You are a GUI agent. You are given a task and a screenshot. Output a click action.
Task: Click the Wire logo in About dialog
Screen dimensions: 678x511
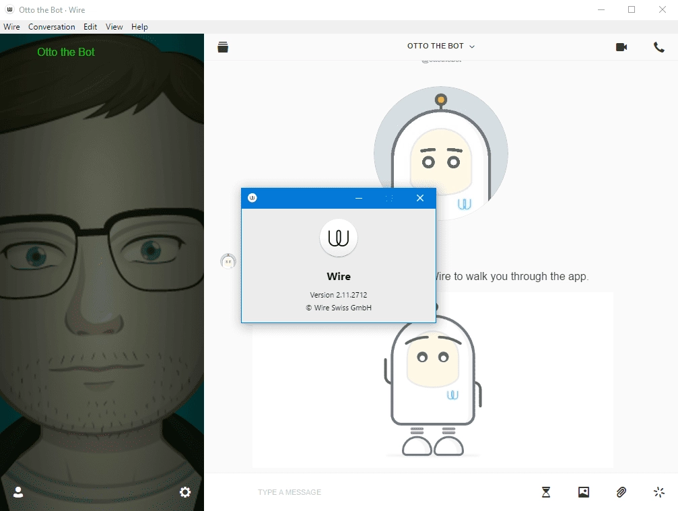(x=339, y=238)
